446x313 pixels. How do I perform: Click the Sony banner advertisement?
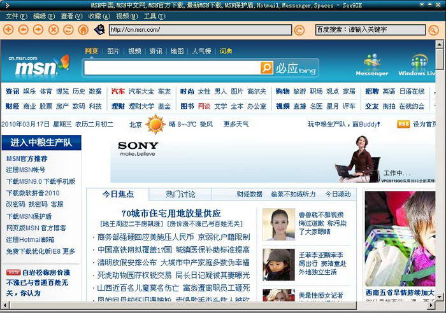pyautogui.click(x=273, y=159)
